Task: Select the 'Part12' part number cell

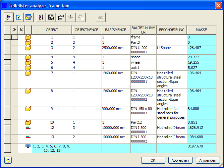Action: [143, 122]
